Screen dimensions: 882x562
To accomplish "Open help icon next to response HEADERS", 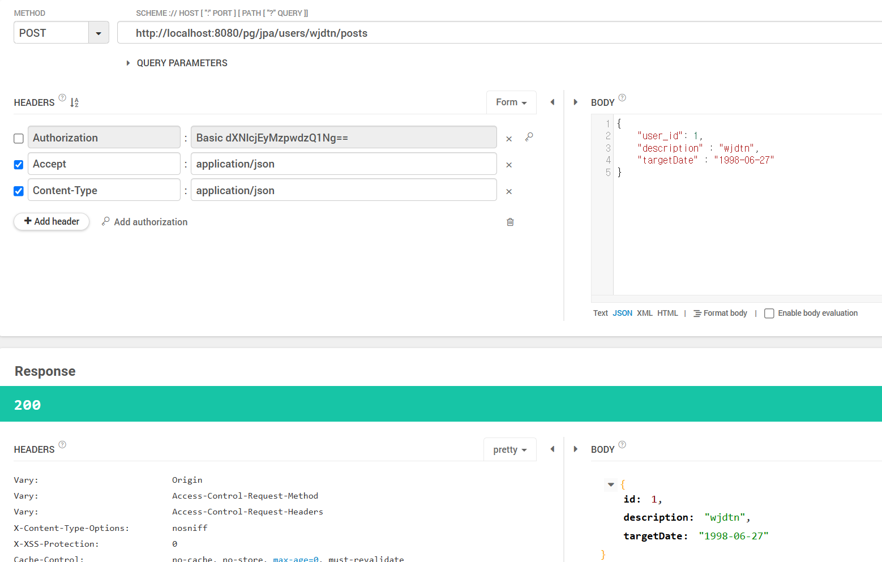I will [62, 444].
